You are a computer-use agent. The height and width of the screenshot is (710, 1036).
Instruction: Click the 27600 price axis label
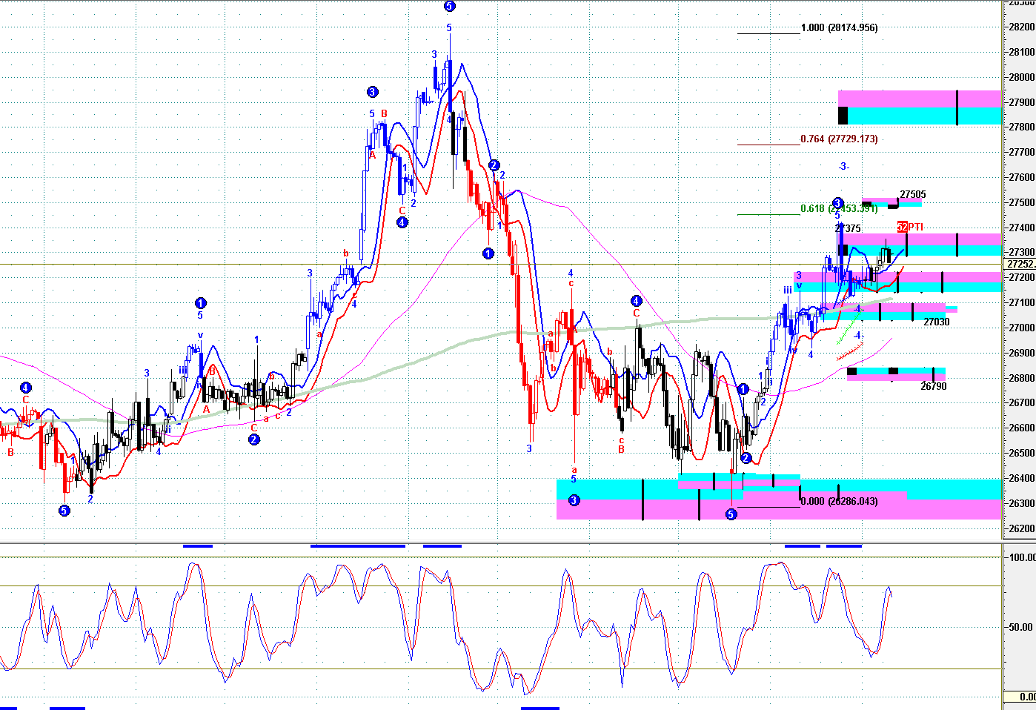(1022, 178)
